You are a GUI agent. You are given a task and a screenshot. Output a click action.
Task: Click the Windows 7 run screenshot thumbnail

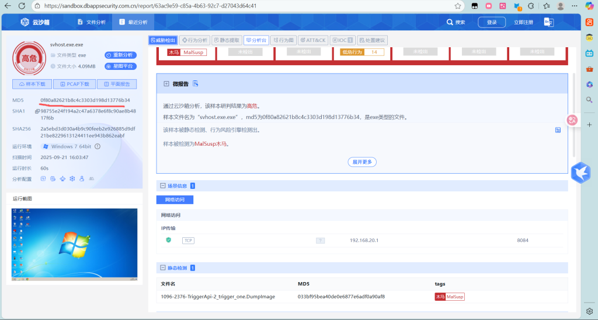[x=73, y=243]
